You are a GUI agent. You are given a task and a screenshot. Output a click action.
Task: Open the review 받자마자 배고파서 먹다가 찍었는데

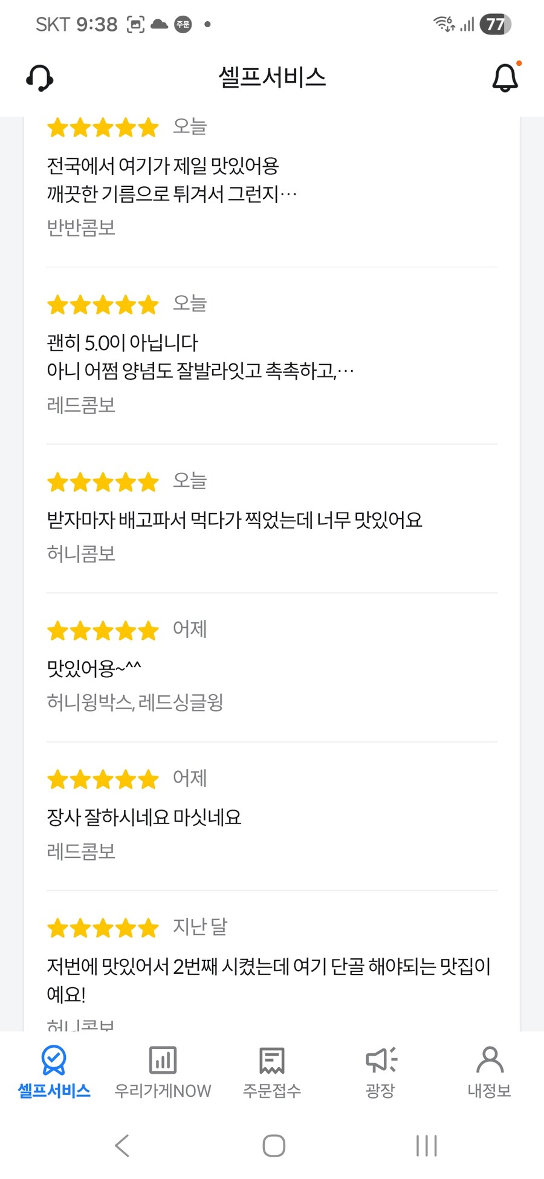[235, 520]
